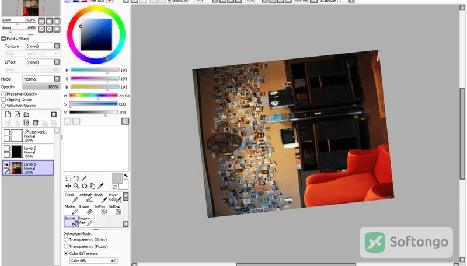Show the Linework1 layer via visibility box
The height and width of the screenshot is (266, 467).
[x=6, y=132]
